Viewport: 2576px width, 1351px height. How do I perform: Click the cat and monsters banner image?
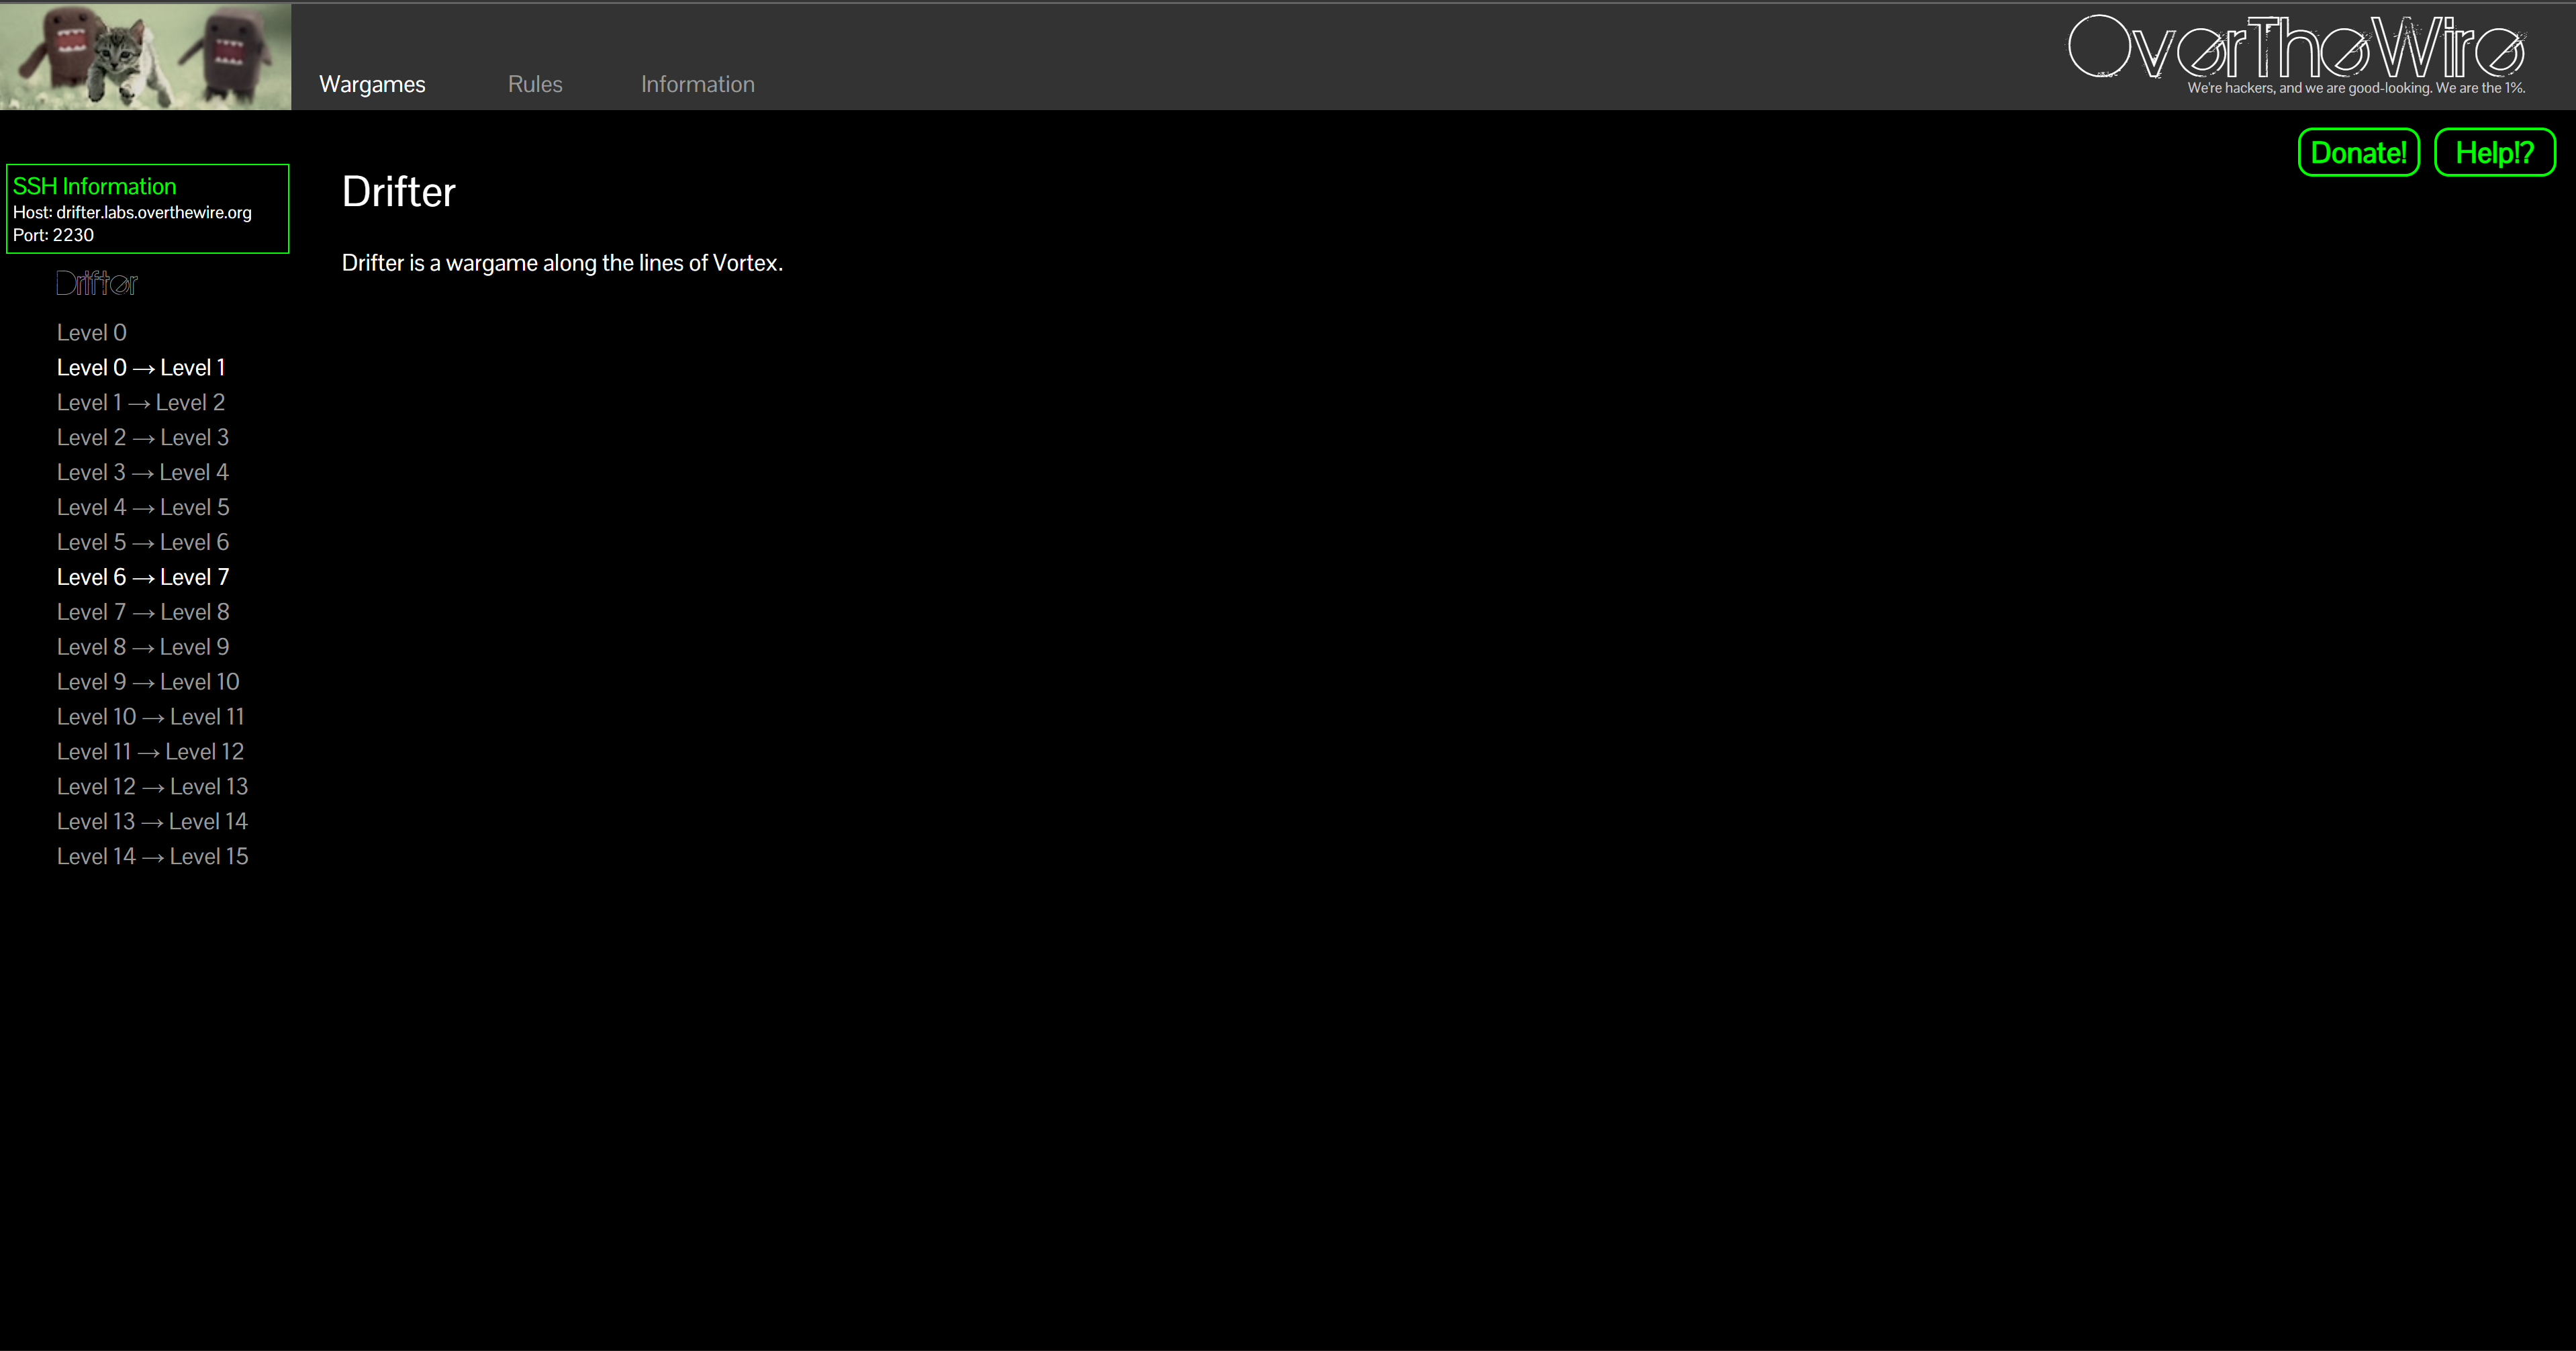pyautogui.click(x=146, y=56)
